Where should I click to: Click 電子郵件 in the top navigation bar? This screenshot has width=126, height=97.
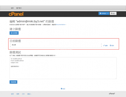pyautogui.click(x=19, y=8)
